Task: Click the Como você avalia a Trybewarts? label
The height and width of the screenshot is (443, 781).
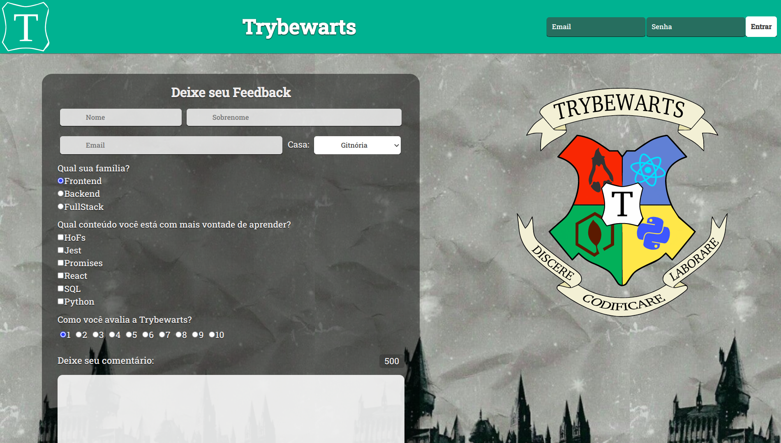Action: [125, 320]
